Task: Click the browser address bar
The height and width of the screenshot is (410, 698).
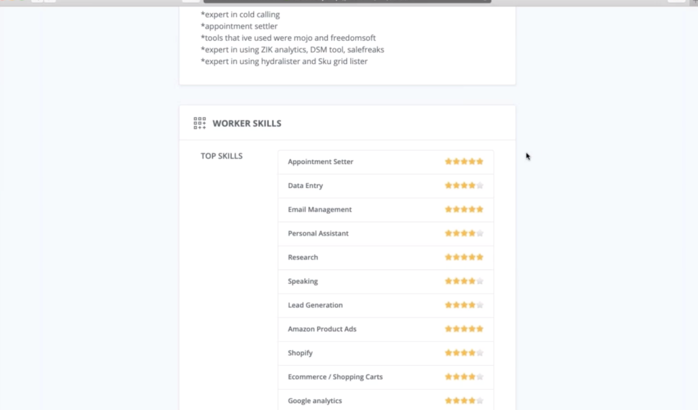Action: click(x=347, y=1)
